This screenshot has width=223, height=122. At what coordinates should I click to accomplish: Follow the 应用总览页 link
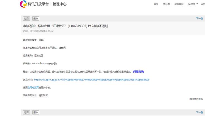[33, 87]
